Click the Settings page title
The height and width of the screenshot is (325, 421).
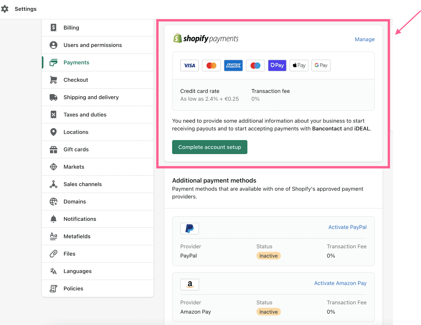26,9
